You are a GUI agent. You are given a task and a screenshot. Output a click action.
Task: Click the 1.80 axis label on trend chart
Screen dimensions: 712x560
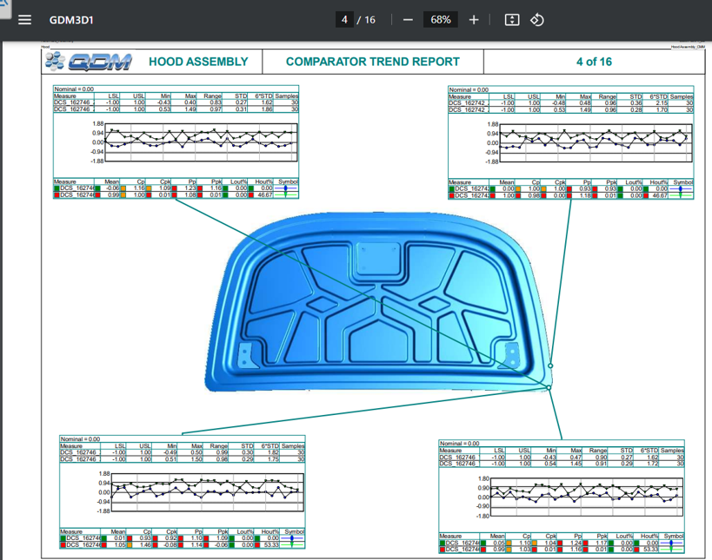pyautogui.click(x=483, y=479)
